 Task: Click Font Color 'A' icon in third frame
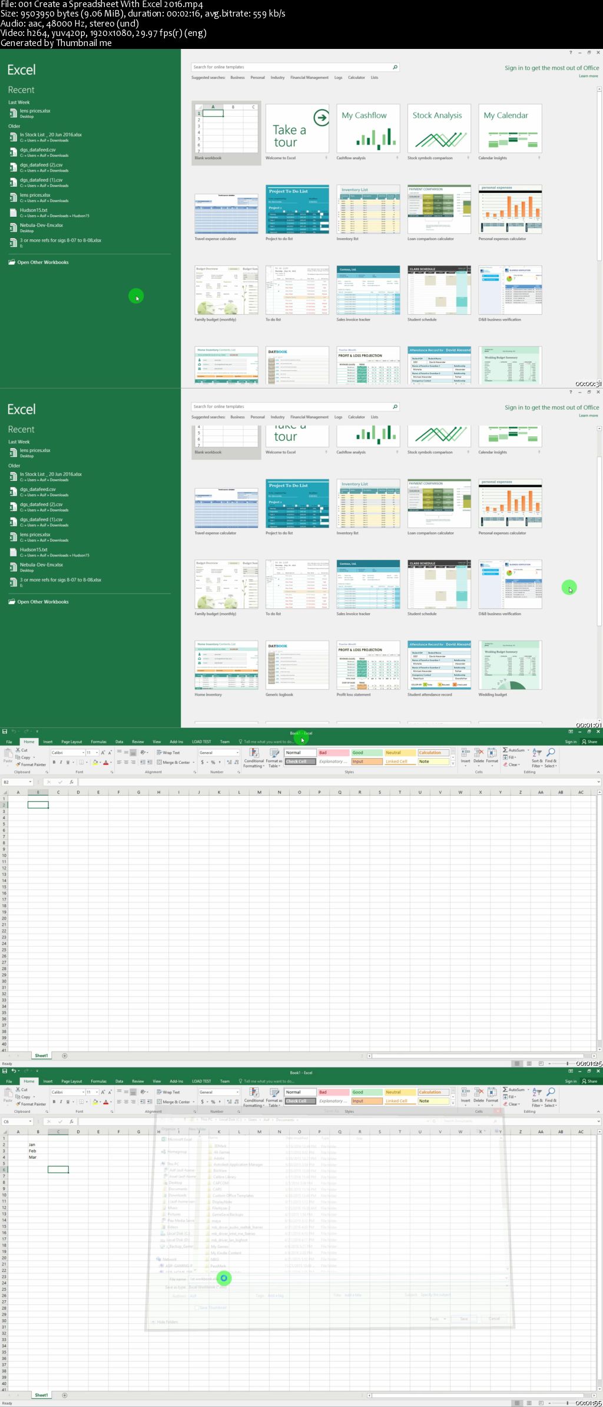coord(106,762)
